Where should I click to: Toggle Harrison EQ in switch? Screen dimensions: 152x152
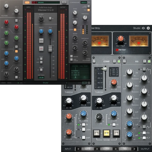point(144,133)
